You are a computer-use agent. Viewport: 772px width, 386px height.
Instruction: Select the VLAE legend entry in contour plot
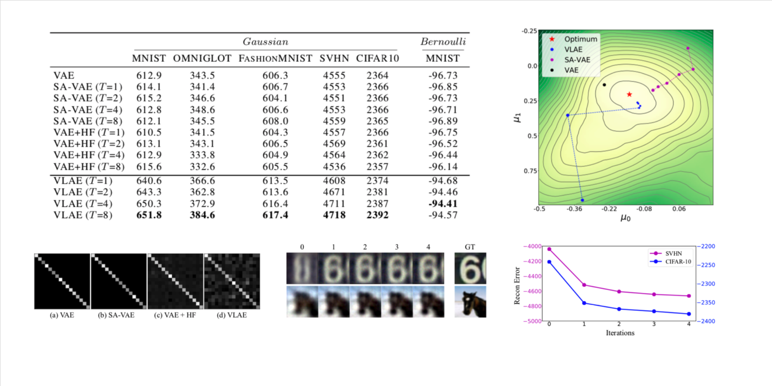click(567, 50)
